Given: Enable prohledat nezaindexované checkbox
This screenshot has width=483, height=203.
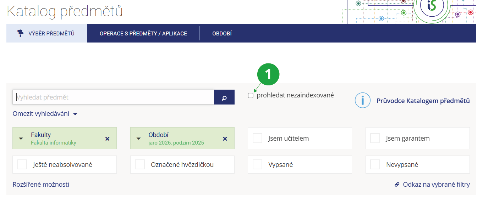Looking at the screenshot, I should tap(251, 95).
